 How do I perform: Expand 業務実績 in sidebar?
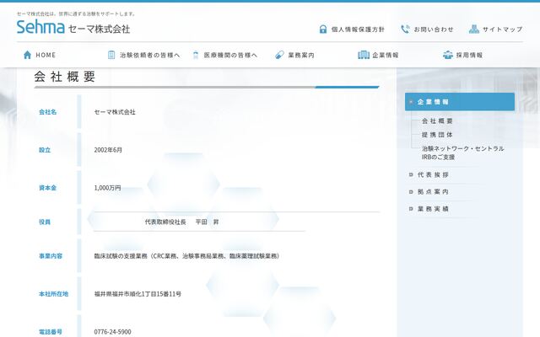click(x=433, y=209)
